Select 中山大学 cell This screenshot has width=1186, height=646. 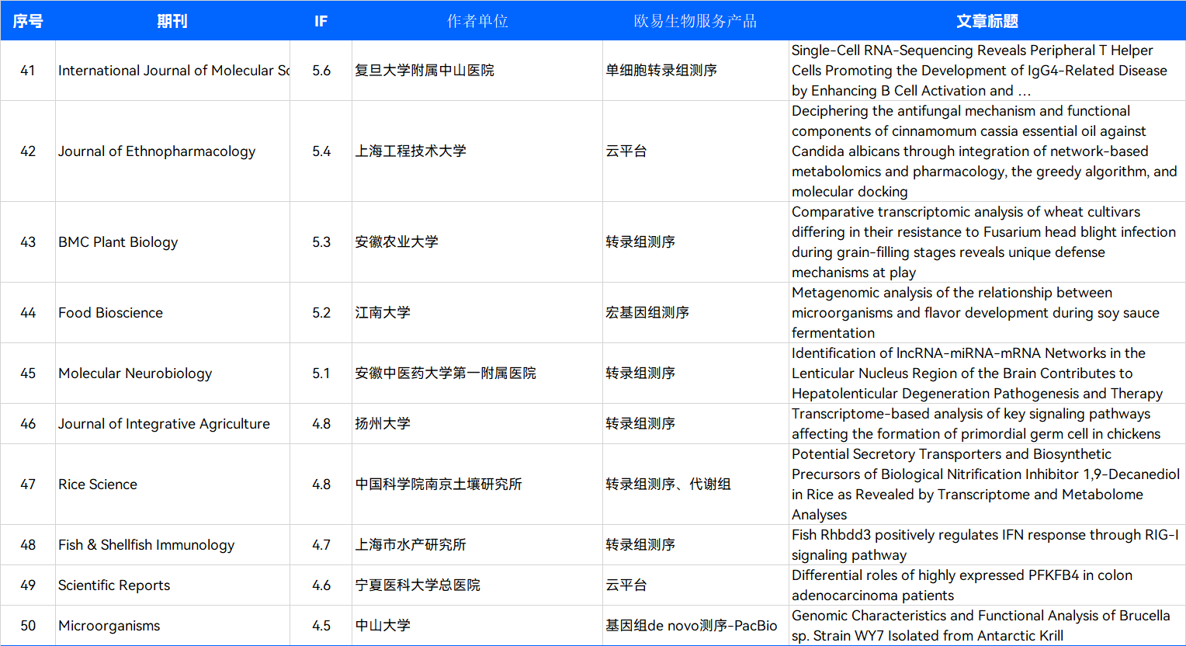click(477, 626)
